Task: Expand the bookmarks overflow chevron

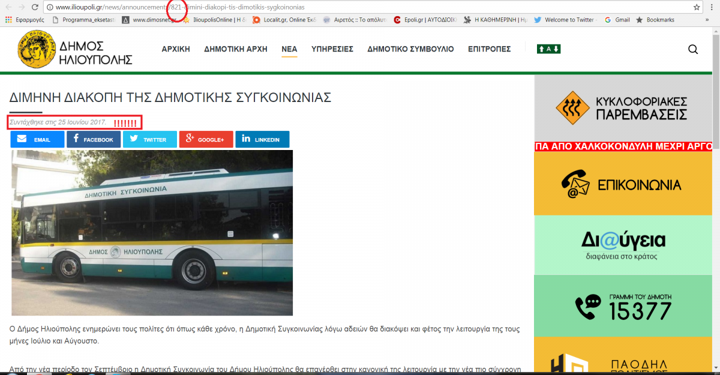Action: pos(706,20)
